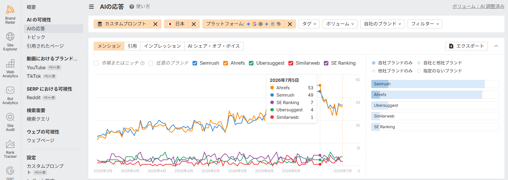Open the 自社のブランド dropdown
508x180 pixels.
382,24
